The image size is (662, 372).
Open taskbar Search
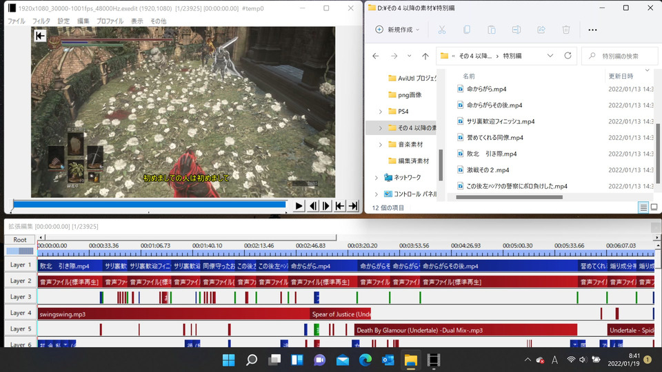click(x=252, y=360)
